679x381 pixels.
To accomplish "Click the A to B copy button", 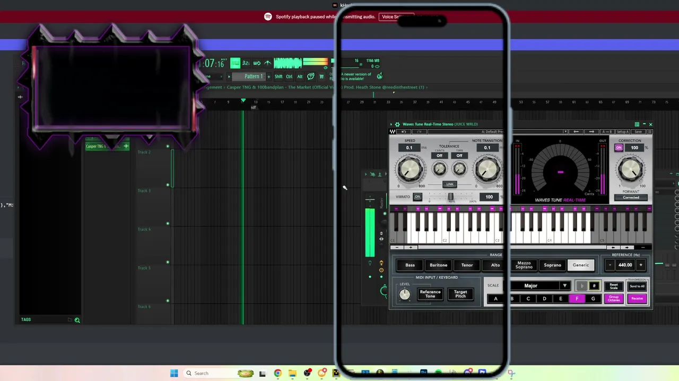I will tap(607, 132).
